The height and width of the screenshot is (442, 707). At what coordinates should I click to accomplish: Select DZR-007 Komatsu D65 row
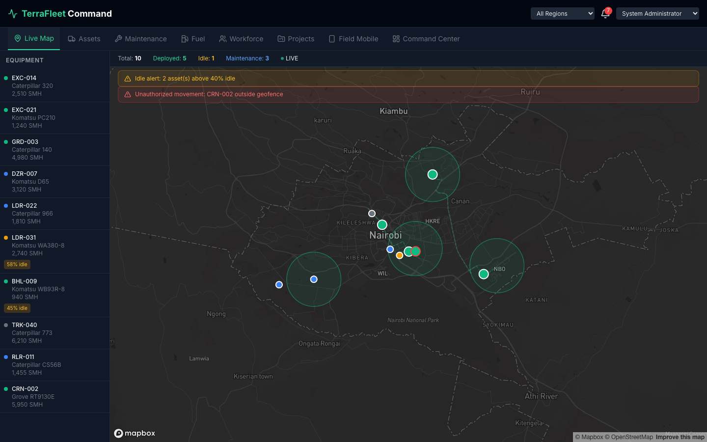pos(54,182)
